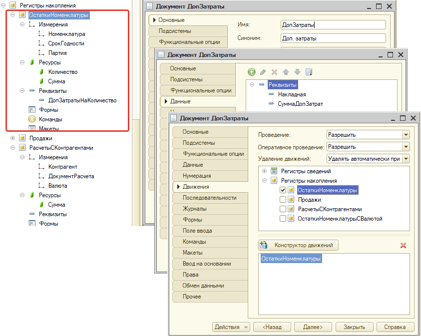
Task: Click the Макеты icon under ОстаткиНоменклатуры
Action: tap(32, 128)
